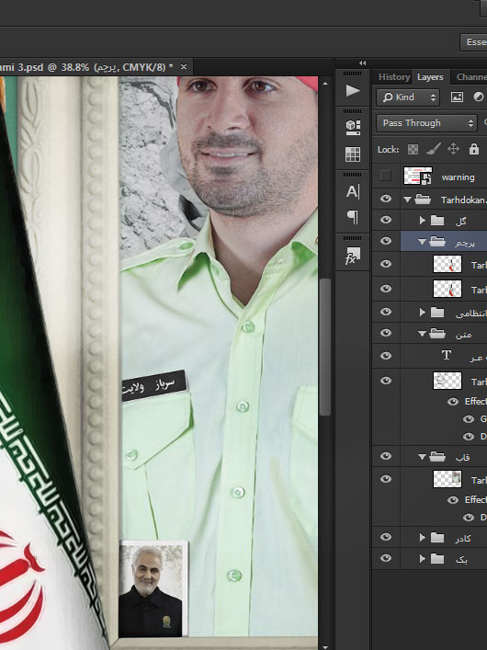Hide the پرچم group
Image resolution: width=487 pixels, height=650 pixels.
tap(385, 241)
